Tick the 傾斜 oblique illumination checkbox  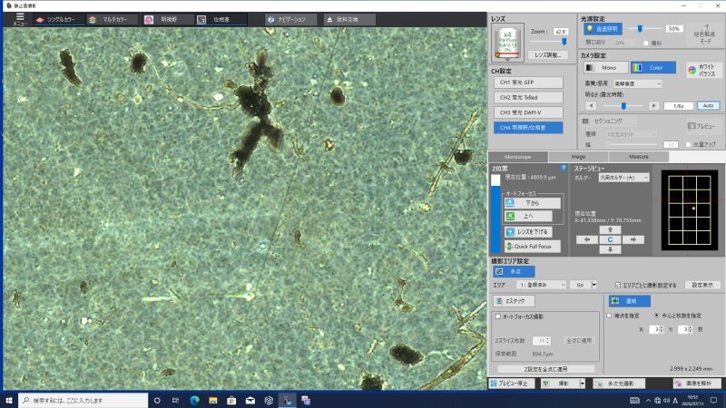click(646, 43)
